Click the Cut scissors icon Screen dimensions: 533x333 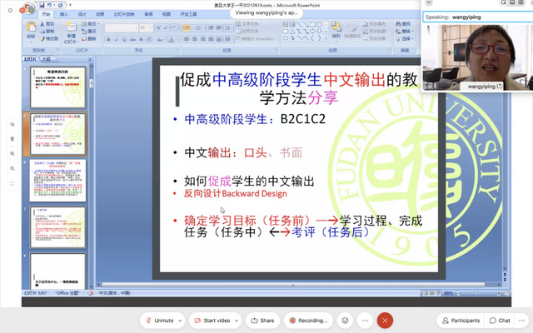(42, 24)
